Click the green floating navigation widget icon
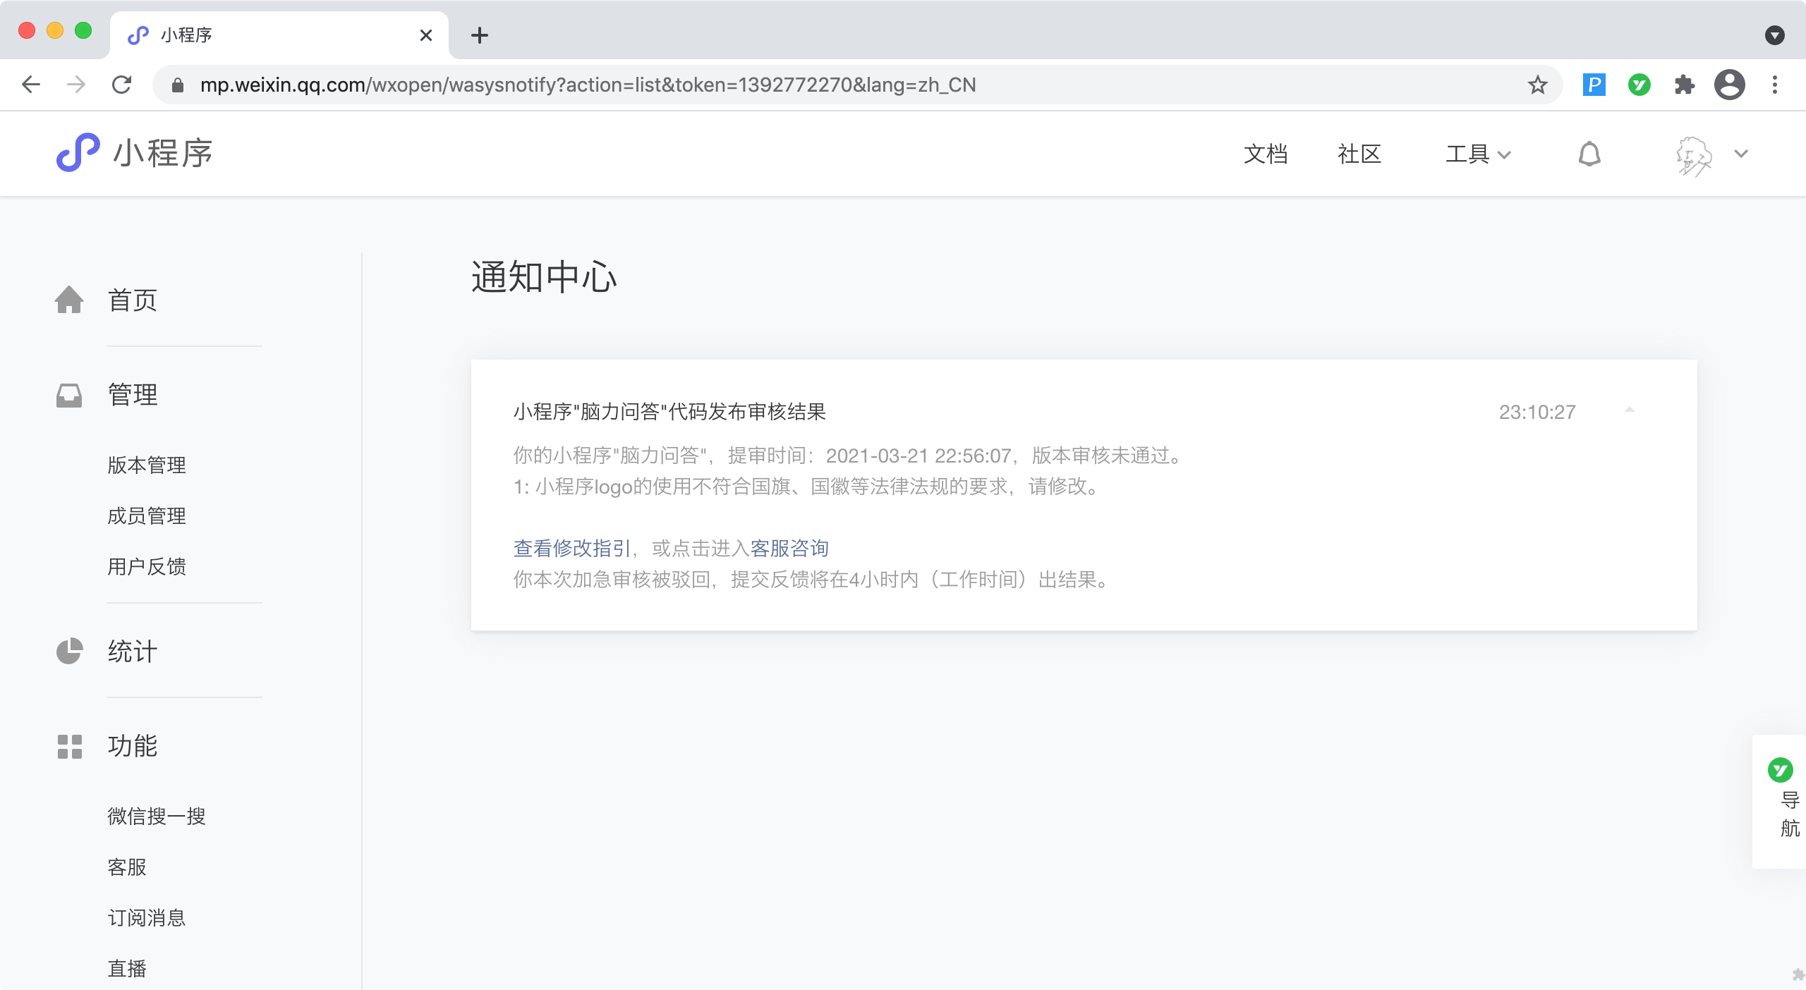The width and height of the screenshot is (1806, 990). point(1780,770)
